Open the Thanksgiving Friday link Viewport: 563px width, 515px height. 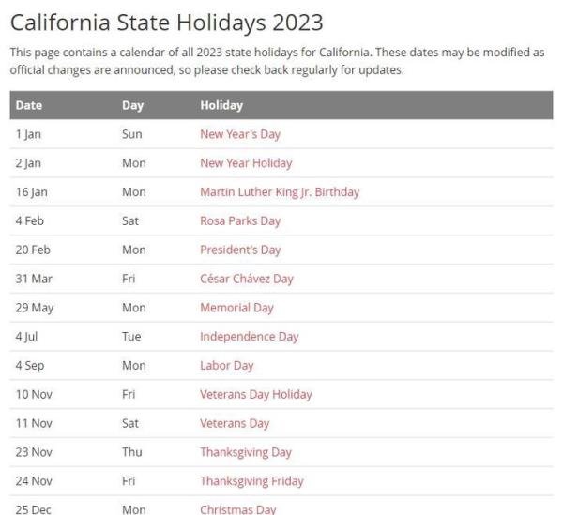tap(251, 481)
